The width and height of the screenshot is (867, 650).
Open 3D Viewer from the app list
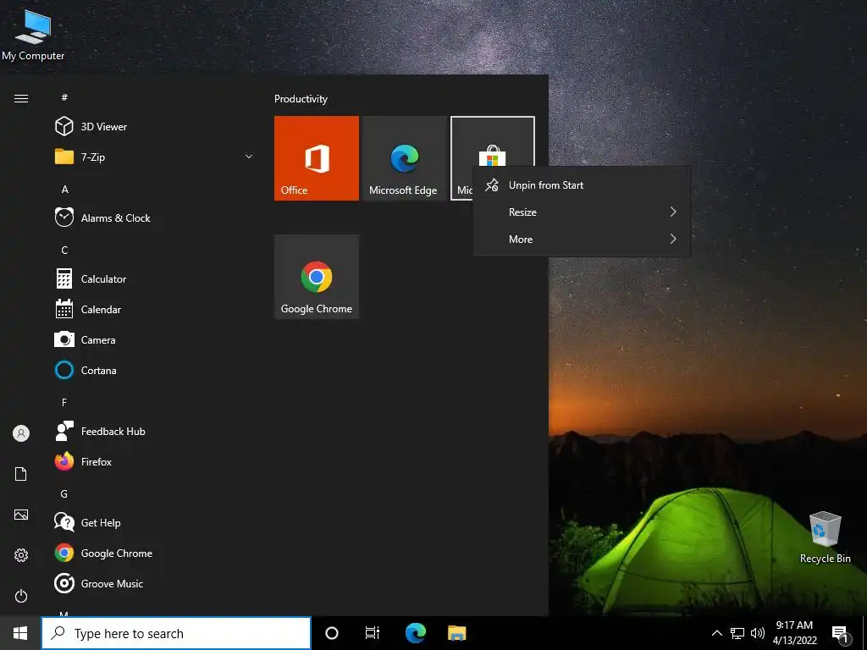click(x=152, y=127)
